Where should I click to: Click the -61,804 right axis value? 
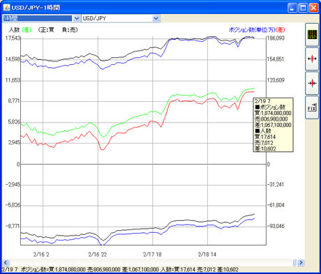point(276,205)
